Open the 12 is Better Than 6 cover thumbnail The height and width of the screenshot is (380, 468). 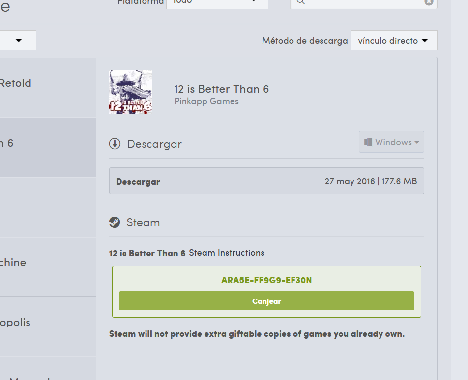131,92
